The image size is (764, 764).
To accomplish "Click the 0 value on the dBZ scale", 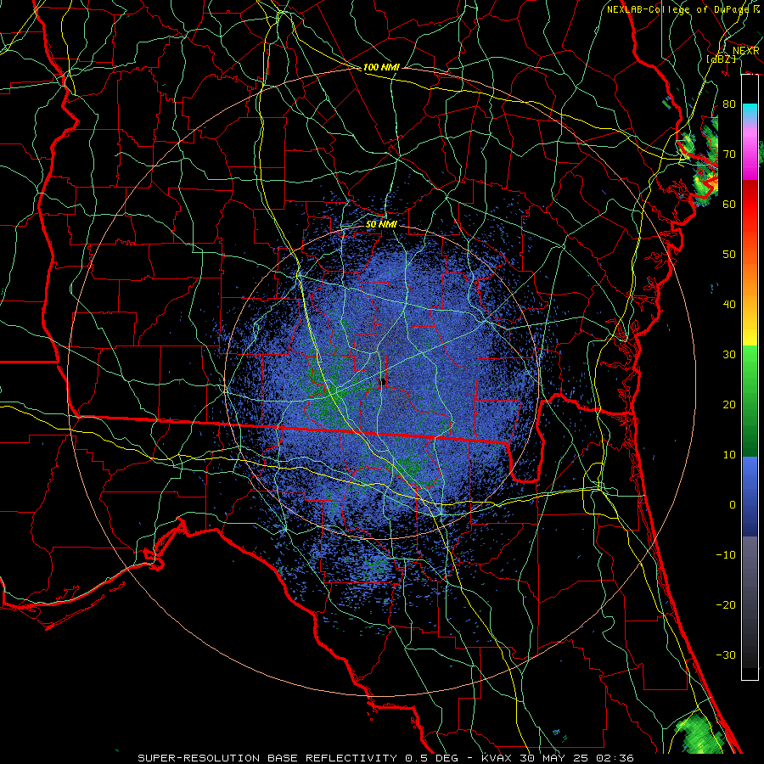I will (733, 505).
